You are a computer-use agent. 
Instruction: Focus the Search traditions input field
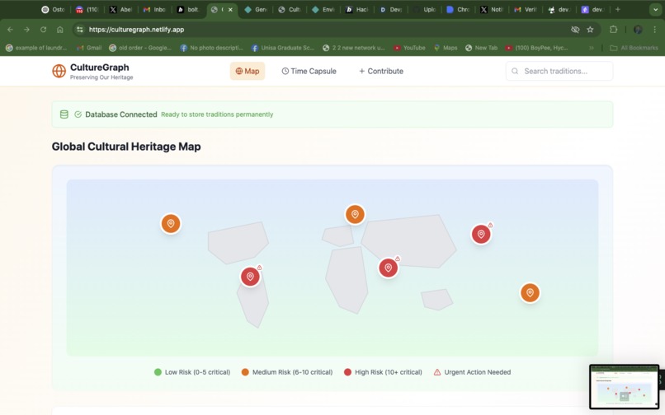(559, 71)
